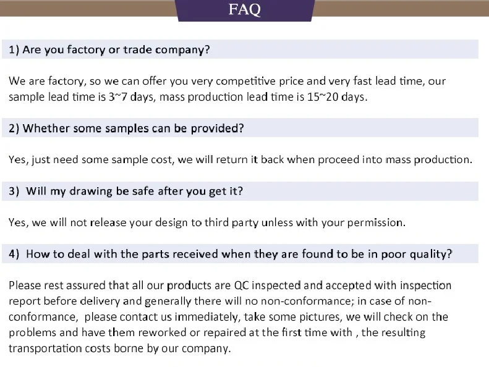Click "transportation costs borne by our company" line
This screenshot has width=489, height=367.
point(119,348)
